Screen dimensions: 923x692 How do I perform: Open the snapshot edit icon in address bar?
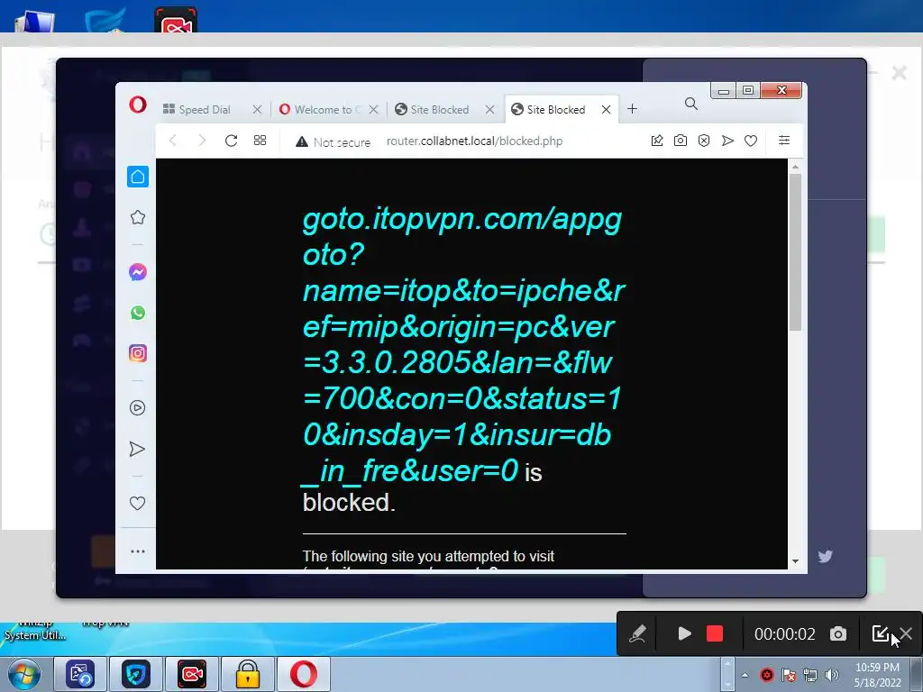tap(657, 141)
